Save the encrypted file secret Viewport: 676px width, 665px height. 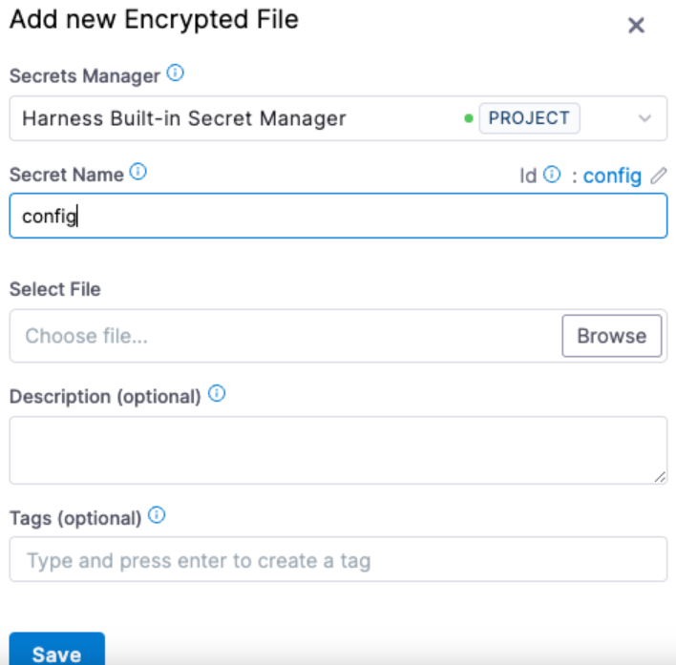tap(56, 654)
